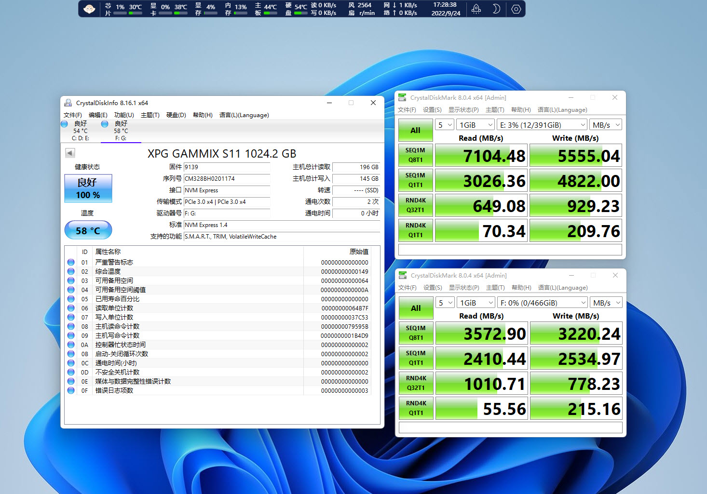
Task: Open 设置(S) menu in top CrystalDiskMark
Action: pyautogui.click(x=432, y=110)
